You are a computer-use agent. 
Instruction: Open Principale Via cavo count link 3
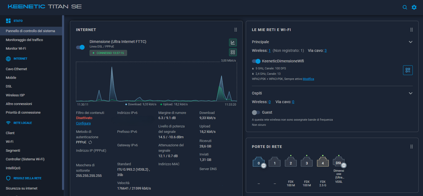pos(326,50)
